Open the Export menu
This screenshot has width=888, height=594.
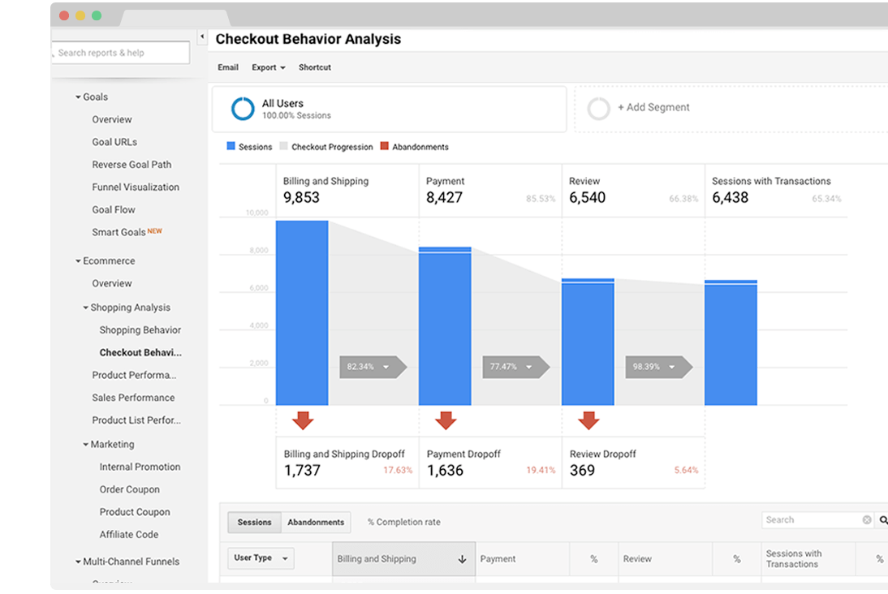[x=269, y=67]
